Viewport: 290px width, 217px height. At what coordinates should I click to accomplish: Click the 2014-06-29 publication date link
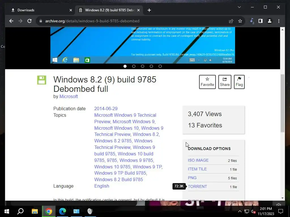click(106, 109)
